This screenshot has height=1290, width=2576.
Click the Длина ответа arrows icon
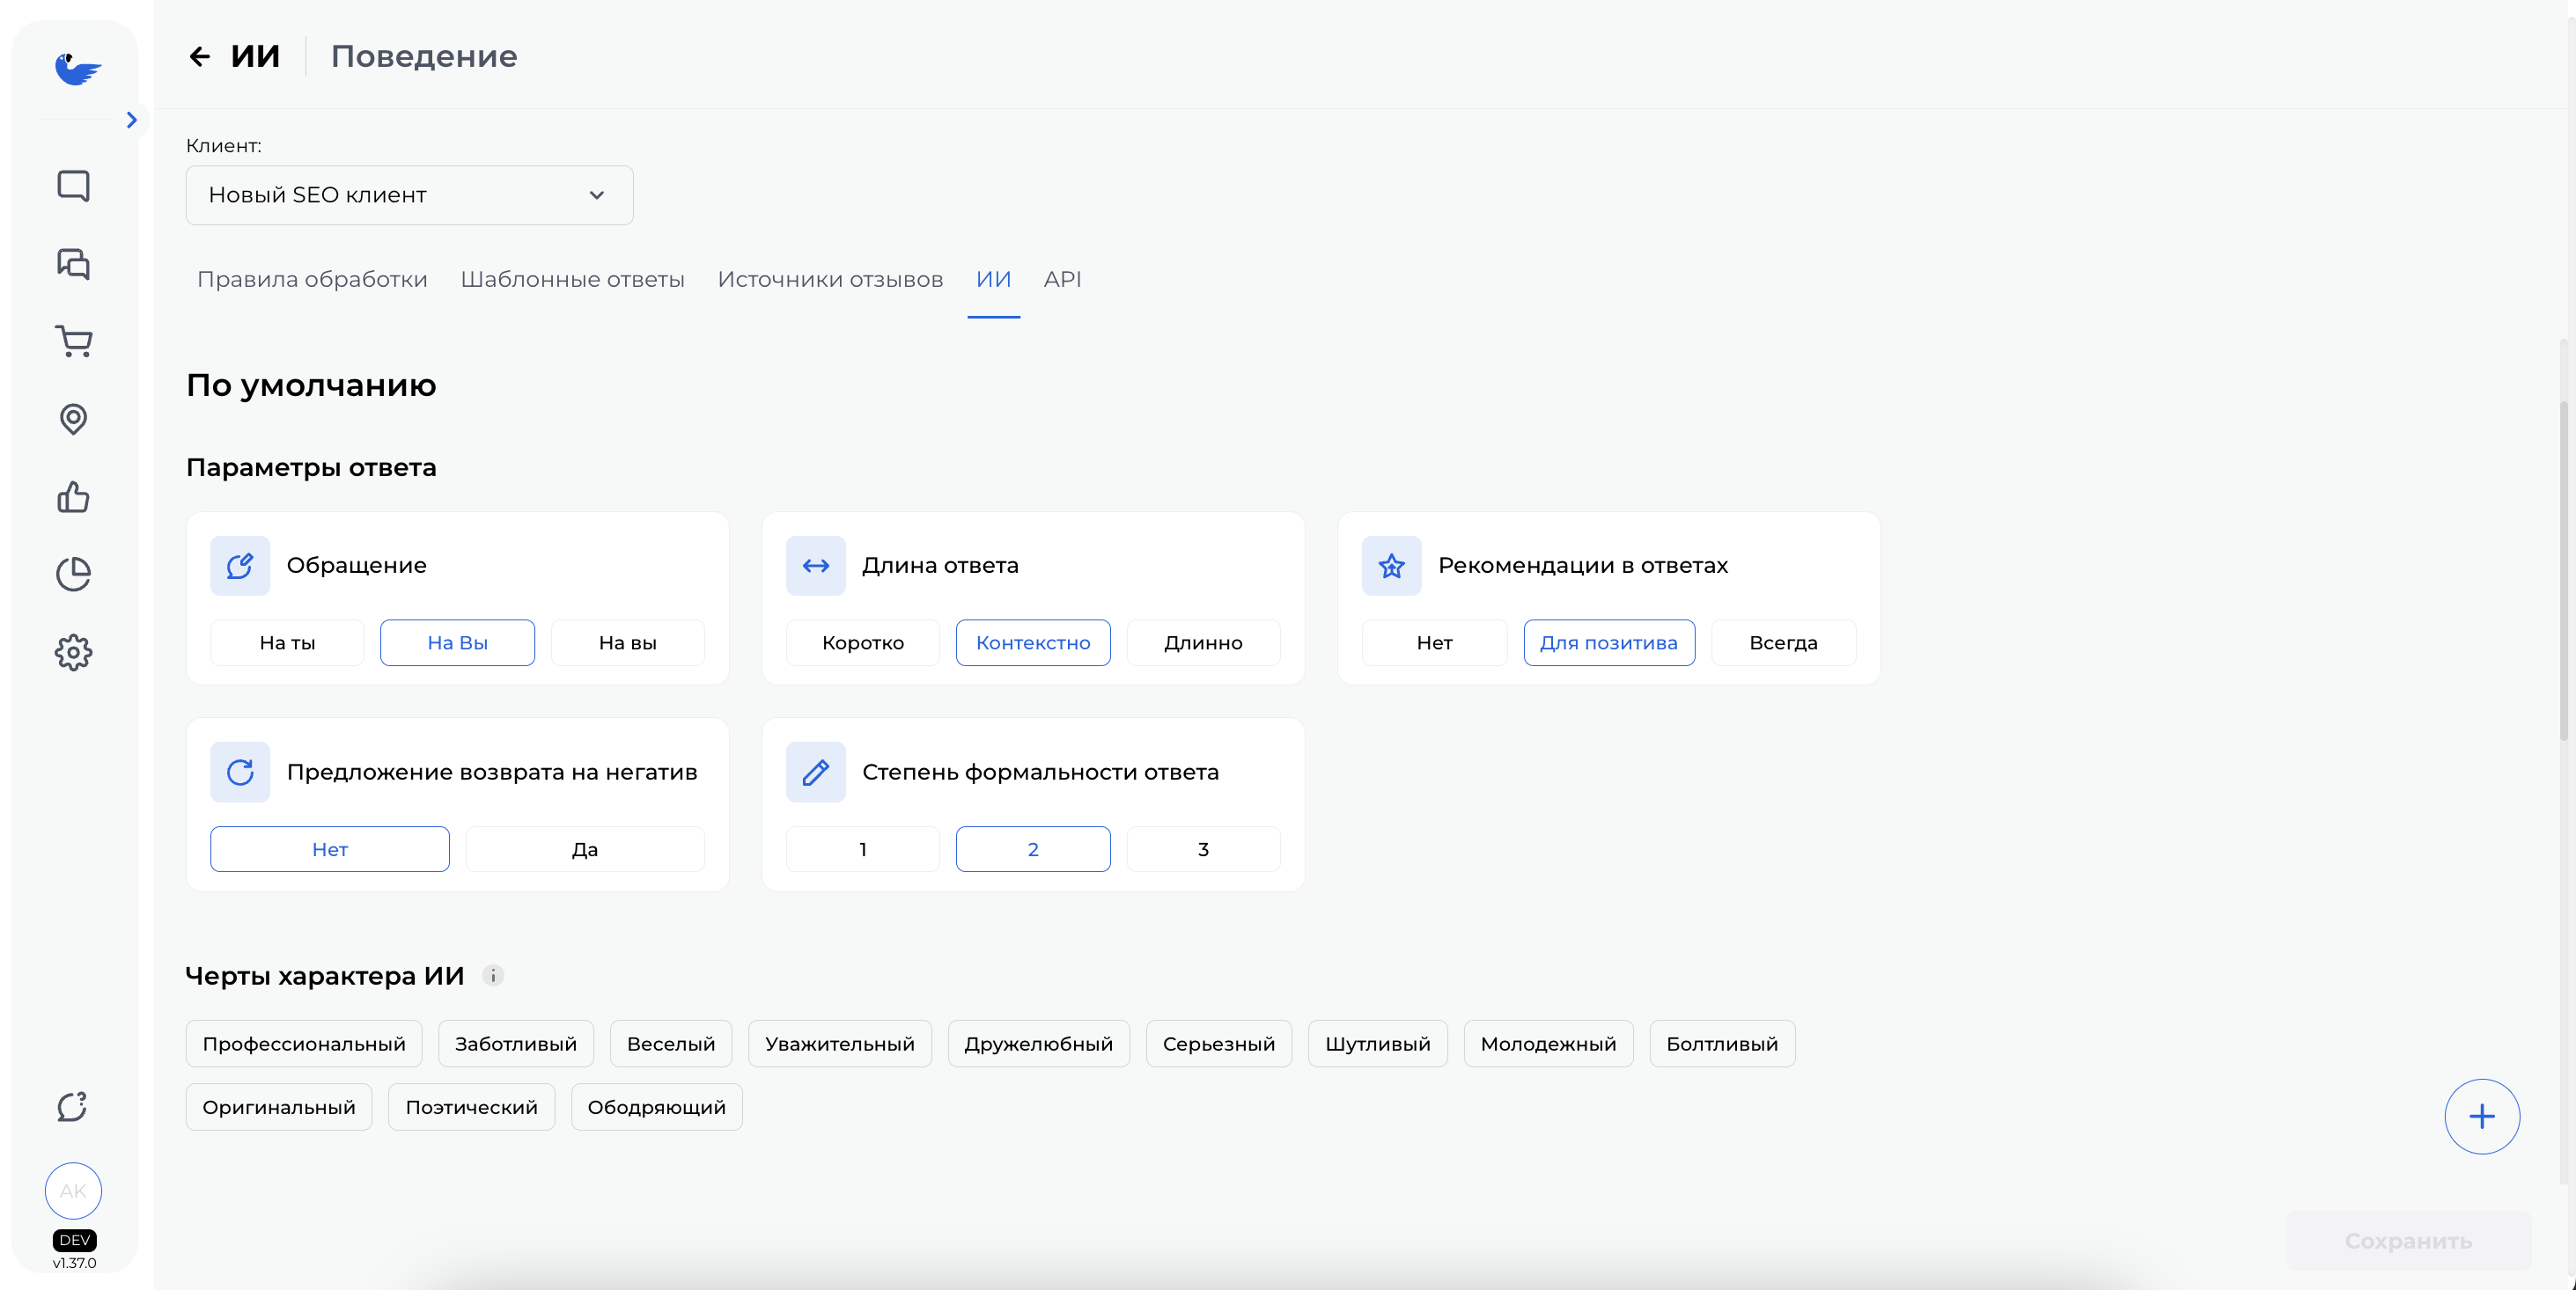pyautogui.click(x=816, y=566)
